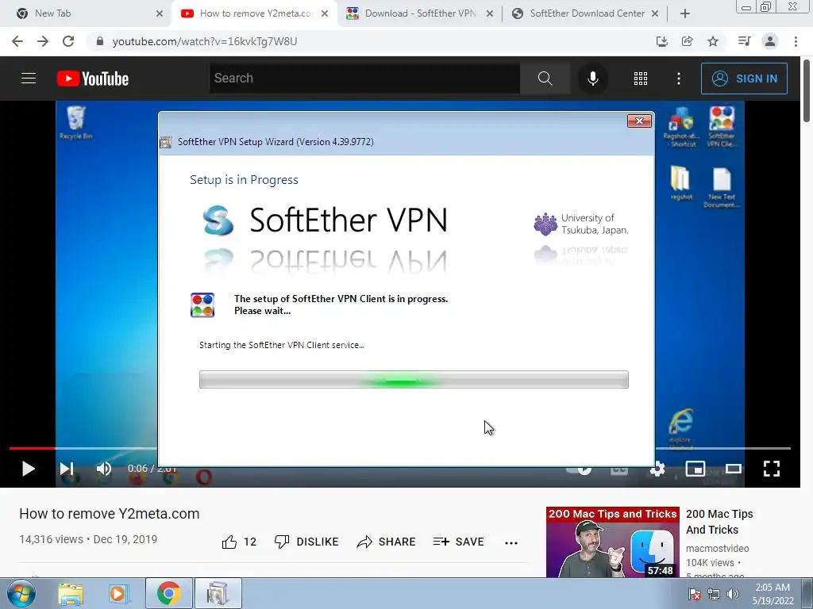The height and width of the screenshot is (609, 813).
Task: Click the Action Center flag tray icon
Action: click(694, 594)
